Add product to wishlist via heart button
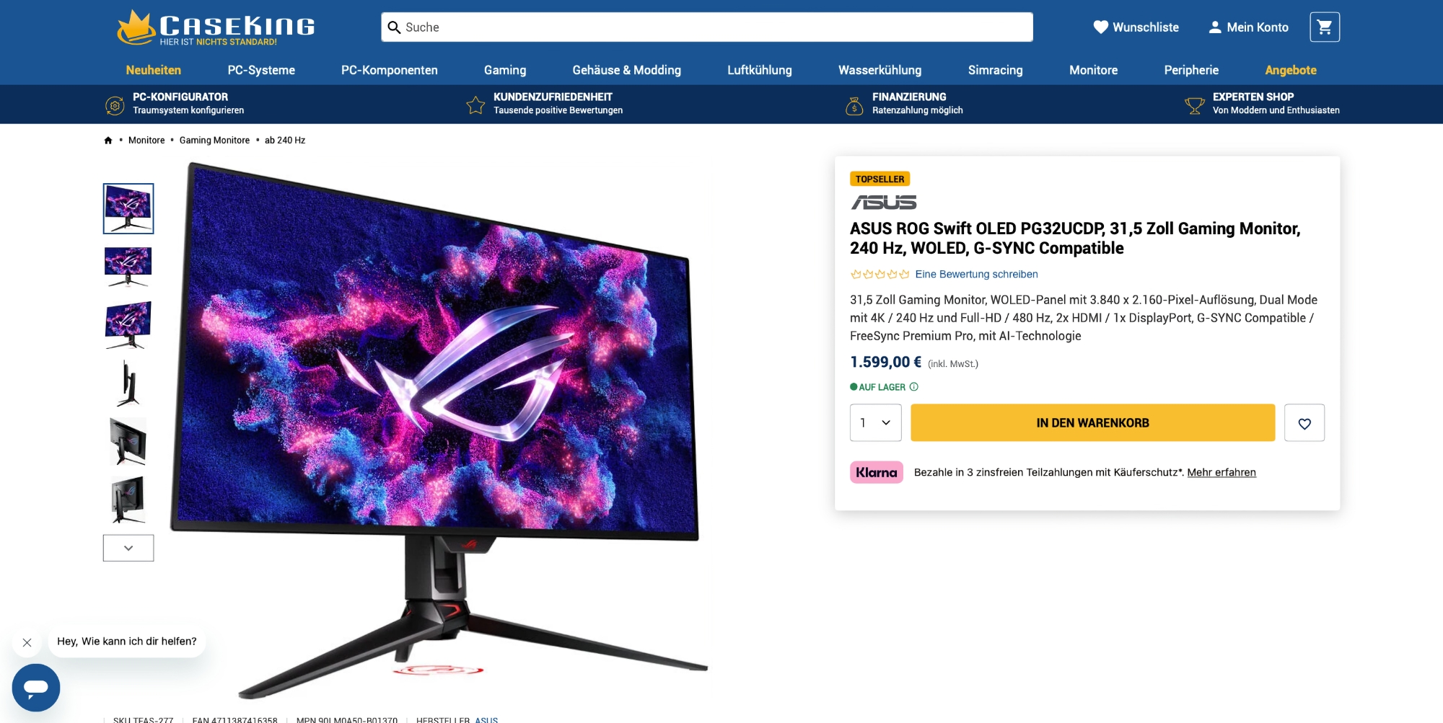 (x=1304, y=423)
